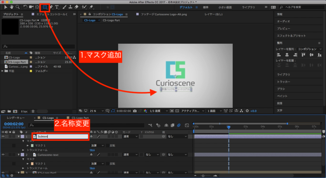Expand the Transform group under Subtext layer
326x178 pixels.
pos(23,150)
